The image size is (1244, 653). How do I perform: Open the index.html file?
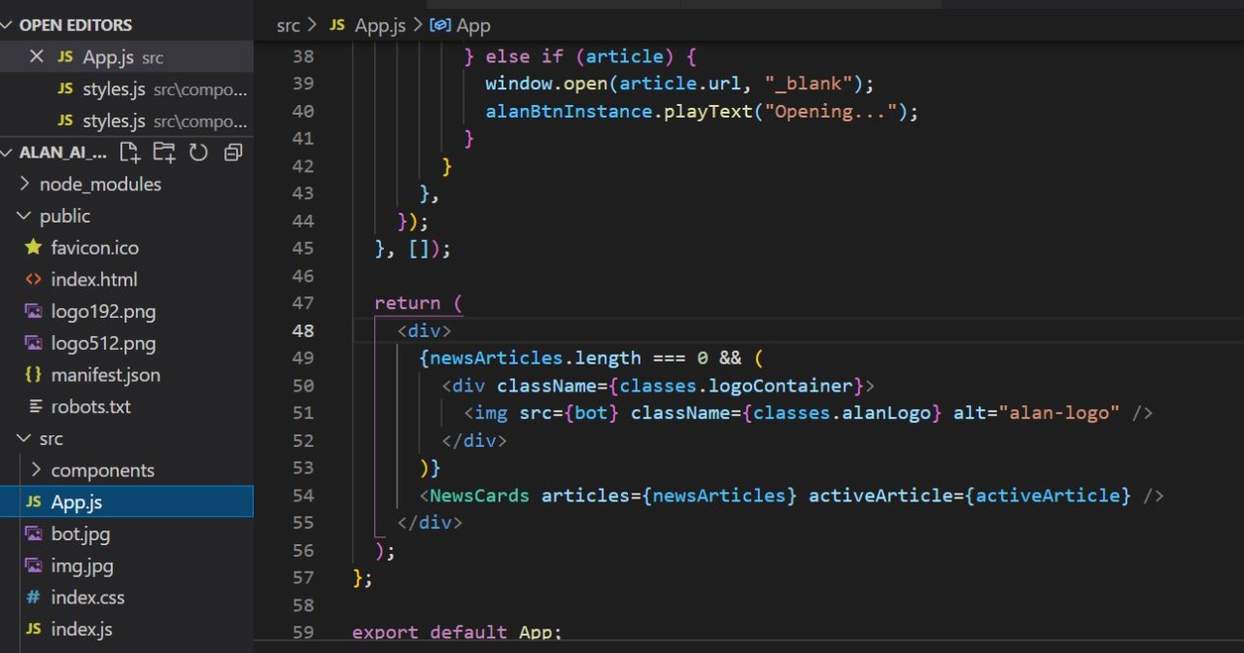[x=94, y=279]
